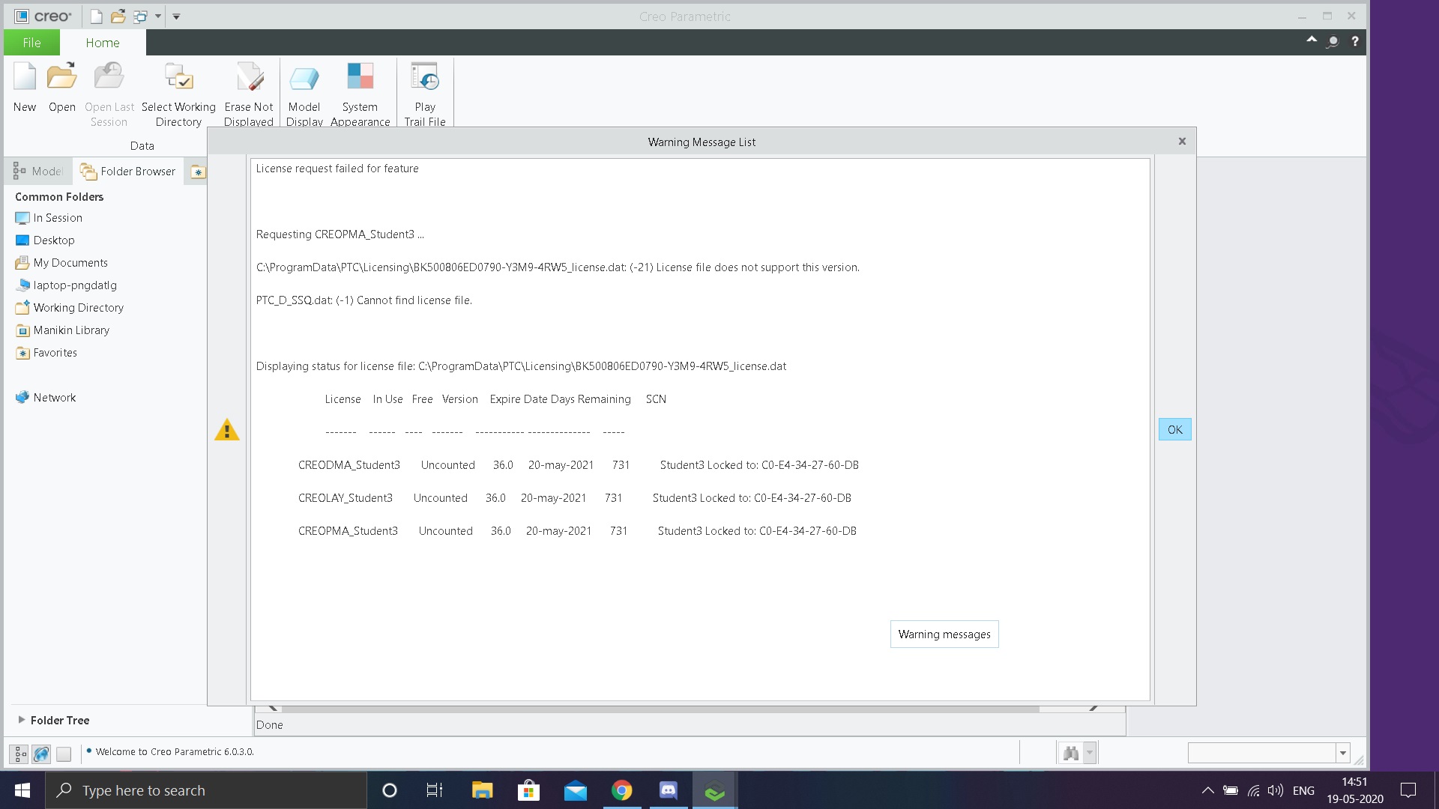Open the File menu
1439x809 pixels.
pyautogui.click(x=31, y=42)
